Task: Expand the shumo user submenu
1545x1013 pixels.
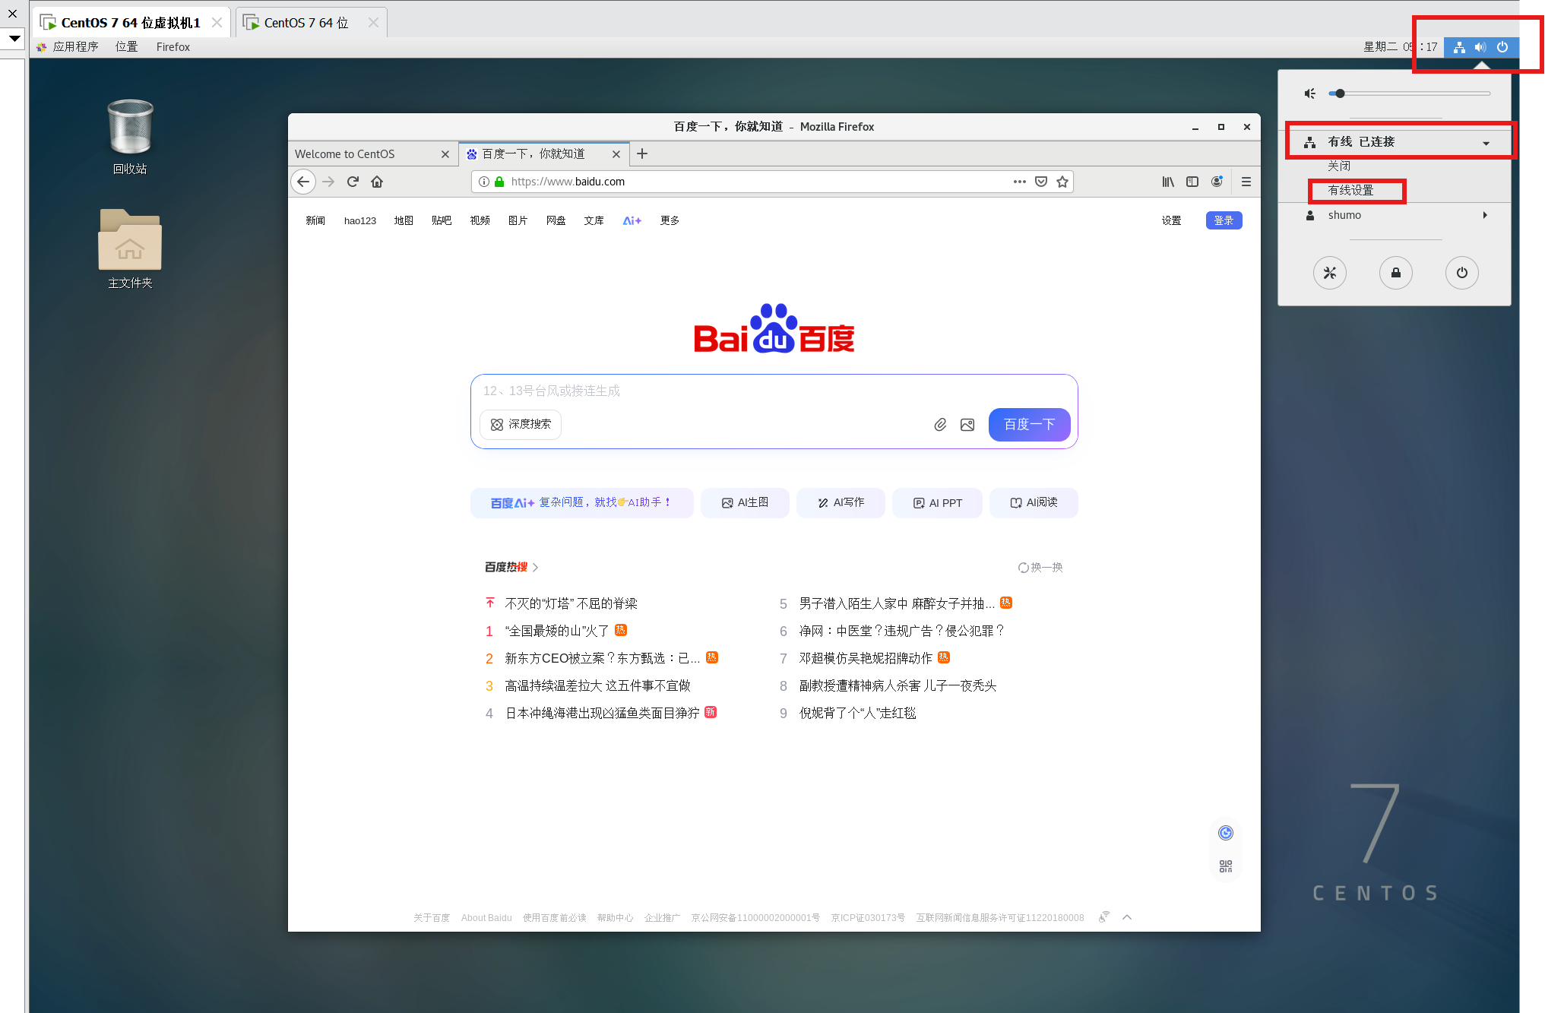Action: coord(1485,215)
